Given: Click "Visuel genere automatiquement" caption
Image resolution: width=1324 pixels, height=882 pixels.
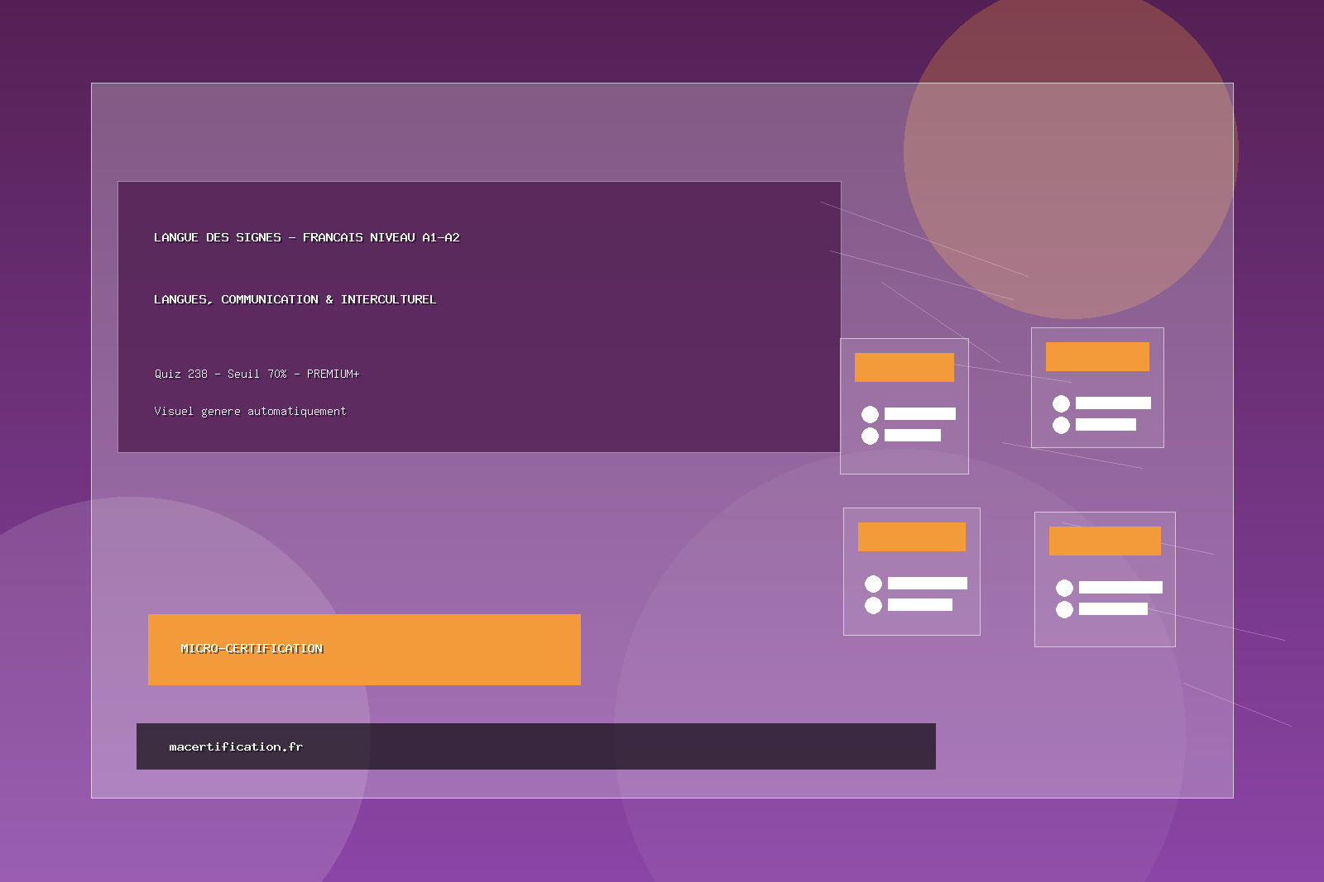Looking at the screenshot, I should click(250, 411).
